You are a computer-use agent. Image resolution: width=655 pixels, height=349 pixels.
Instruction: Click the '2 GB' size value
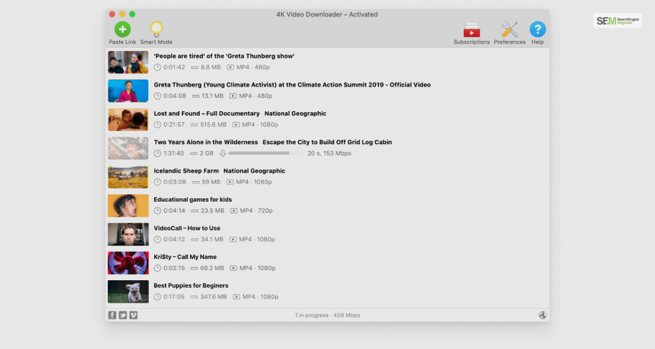tap(206, 153)
